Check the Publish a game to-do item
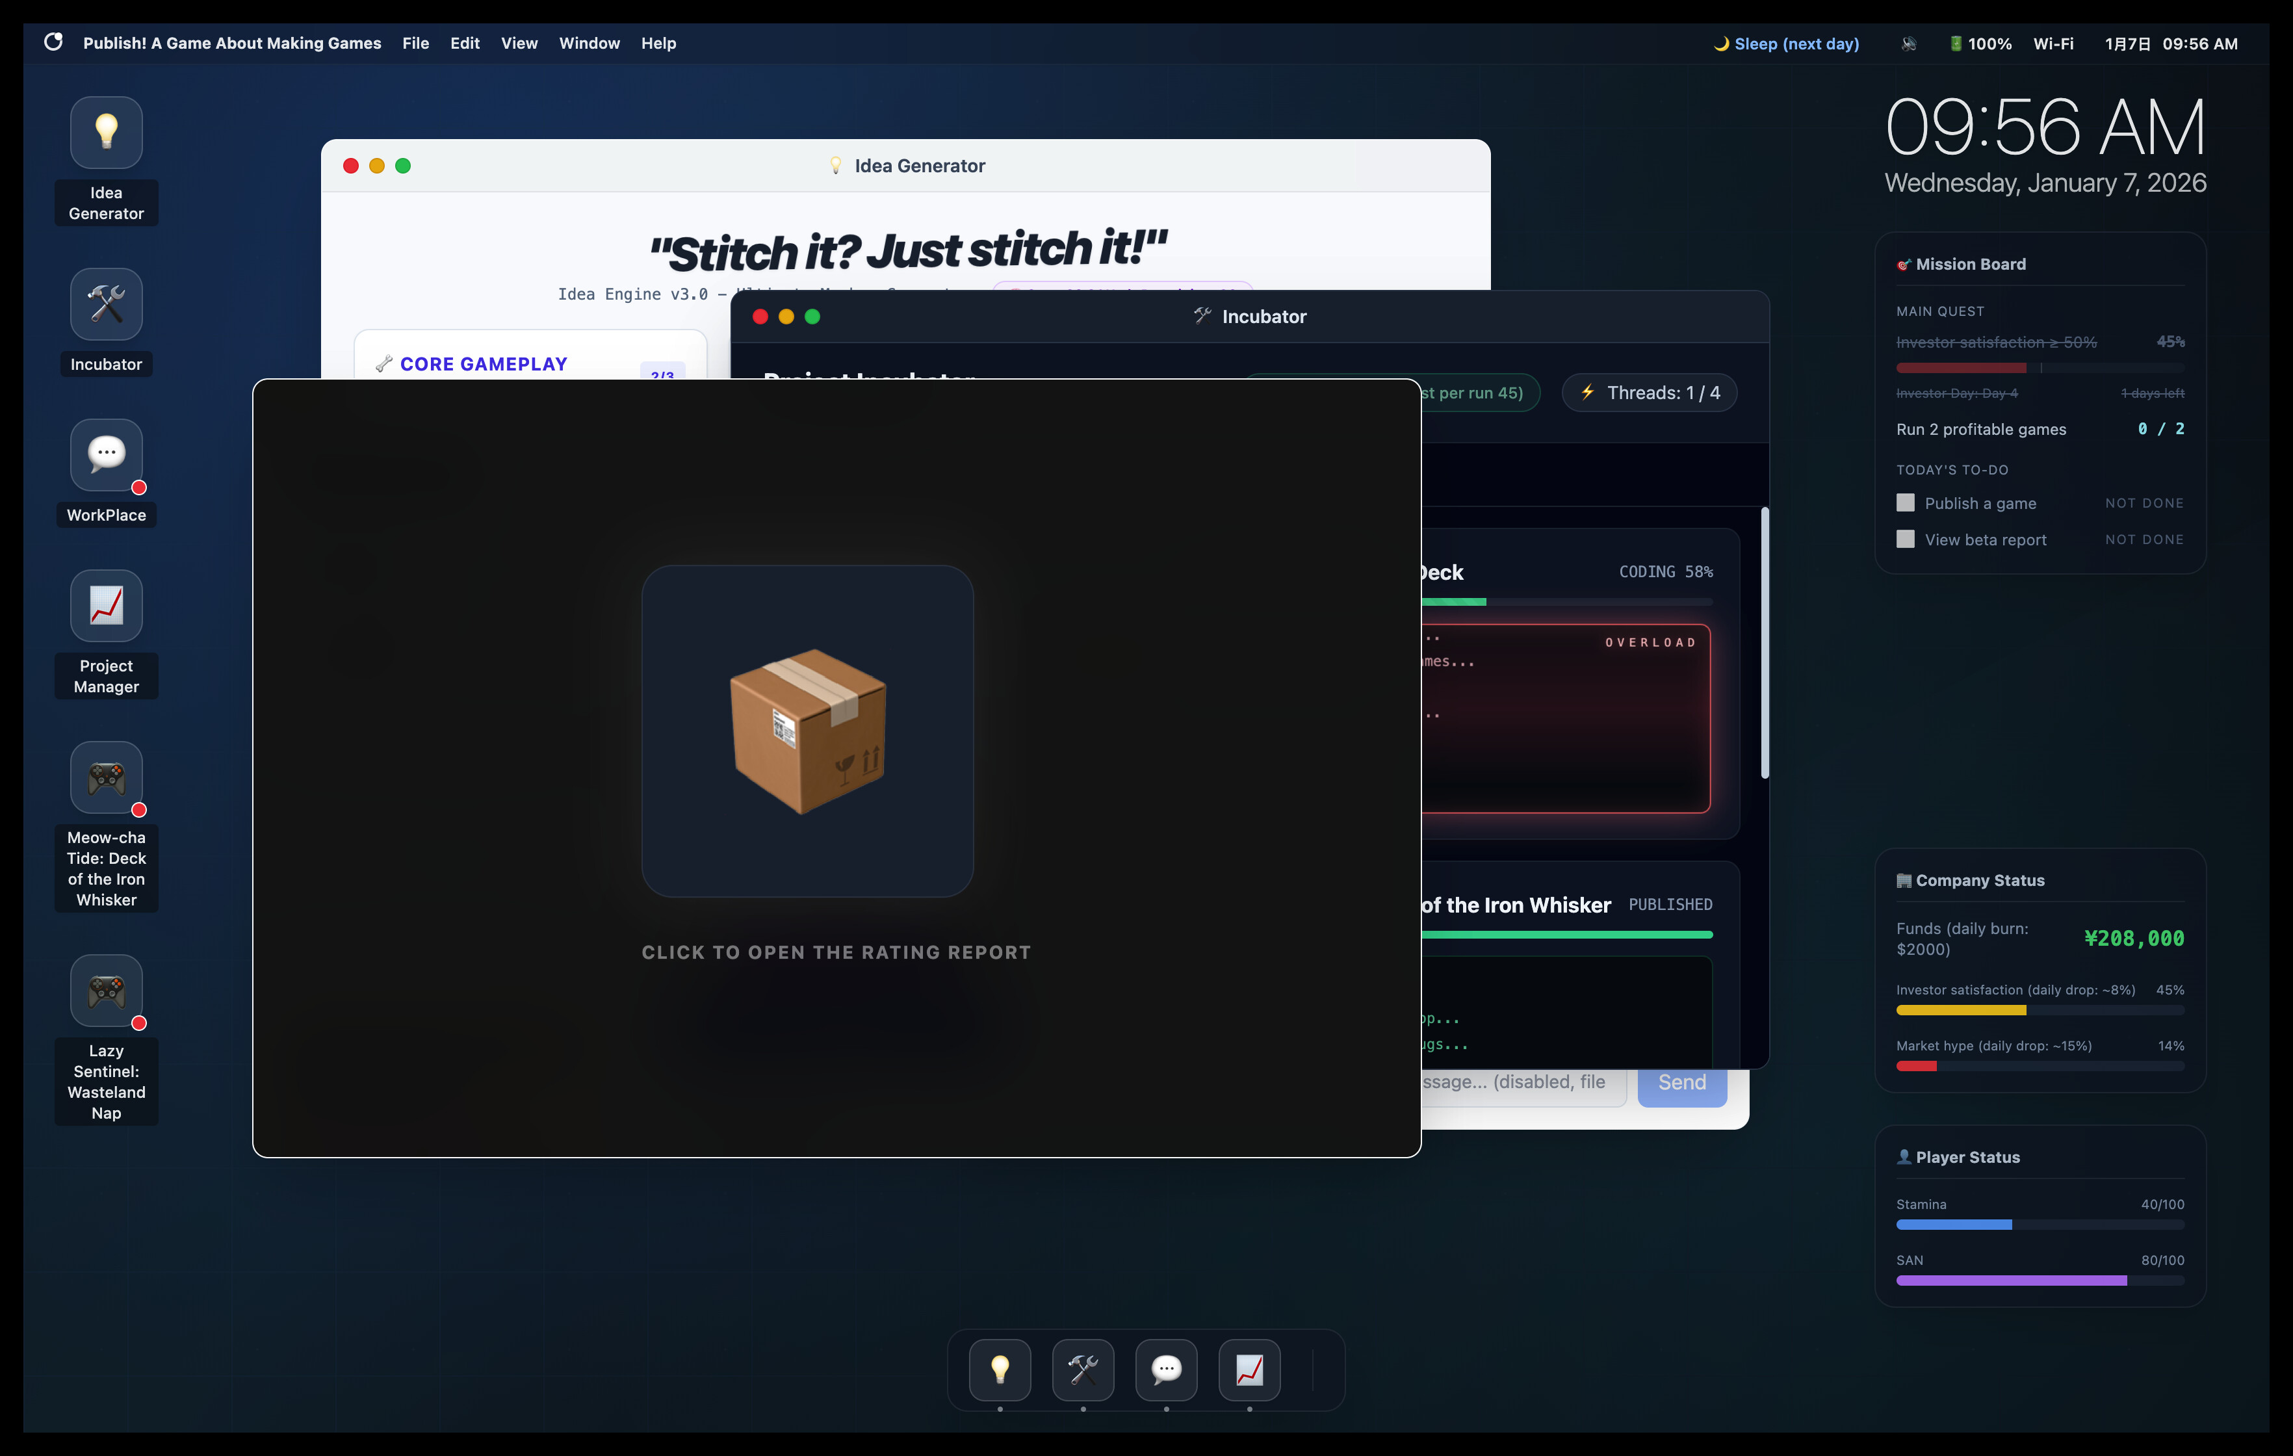Image resolution: width=2293 pixels, height=1456 pixels. 1906,502
